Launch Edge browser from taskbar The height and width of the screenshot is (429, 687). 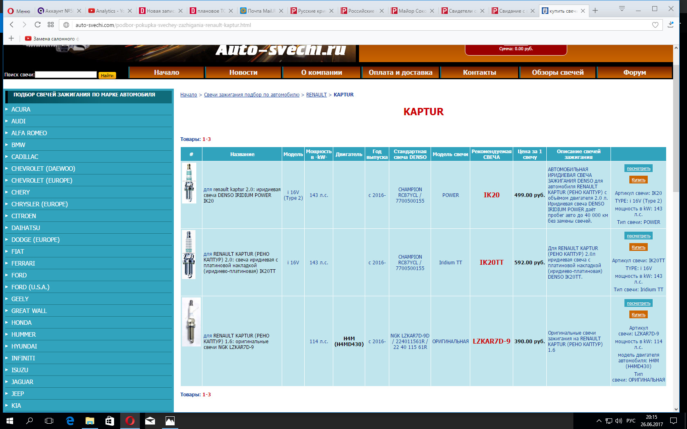pyautogui.click(x=70, y=421)
